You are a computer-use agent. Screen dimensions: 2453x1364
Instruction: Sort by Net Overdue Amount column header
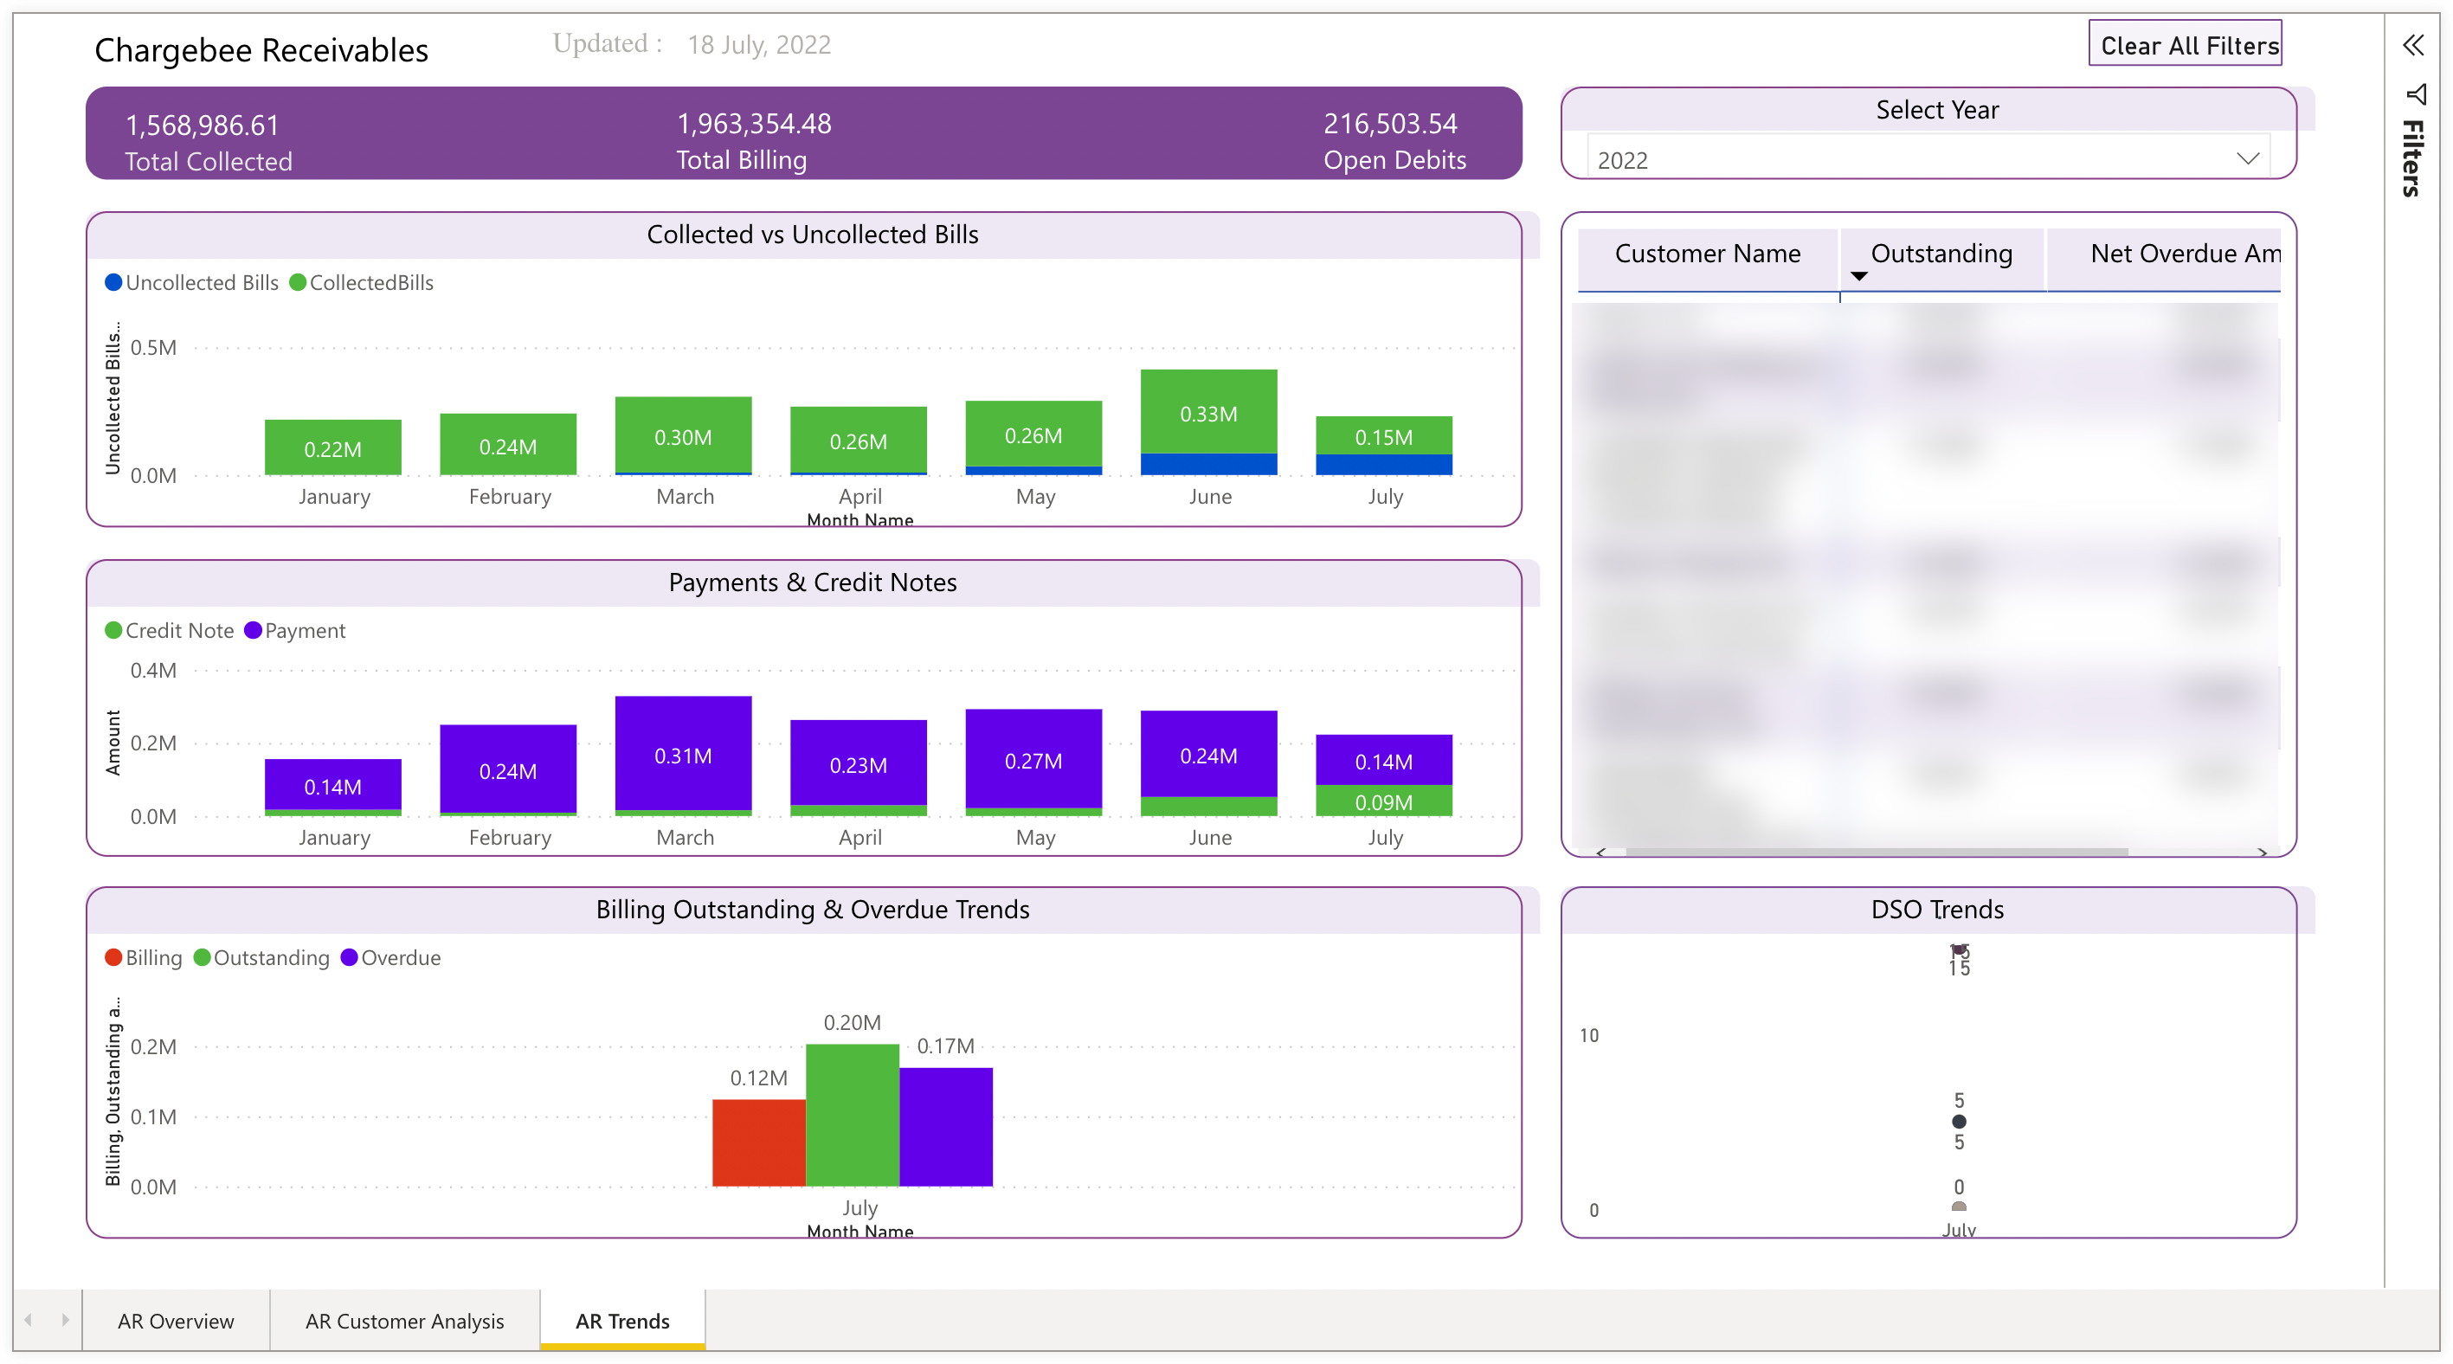2162,254
